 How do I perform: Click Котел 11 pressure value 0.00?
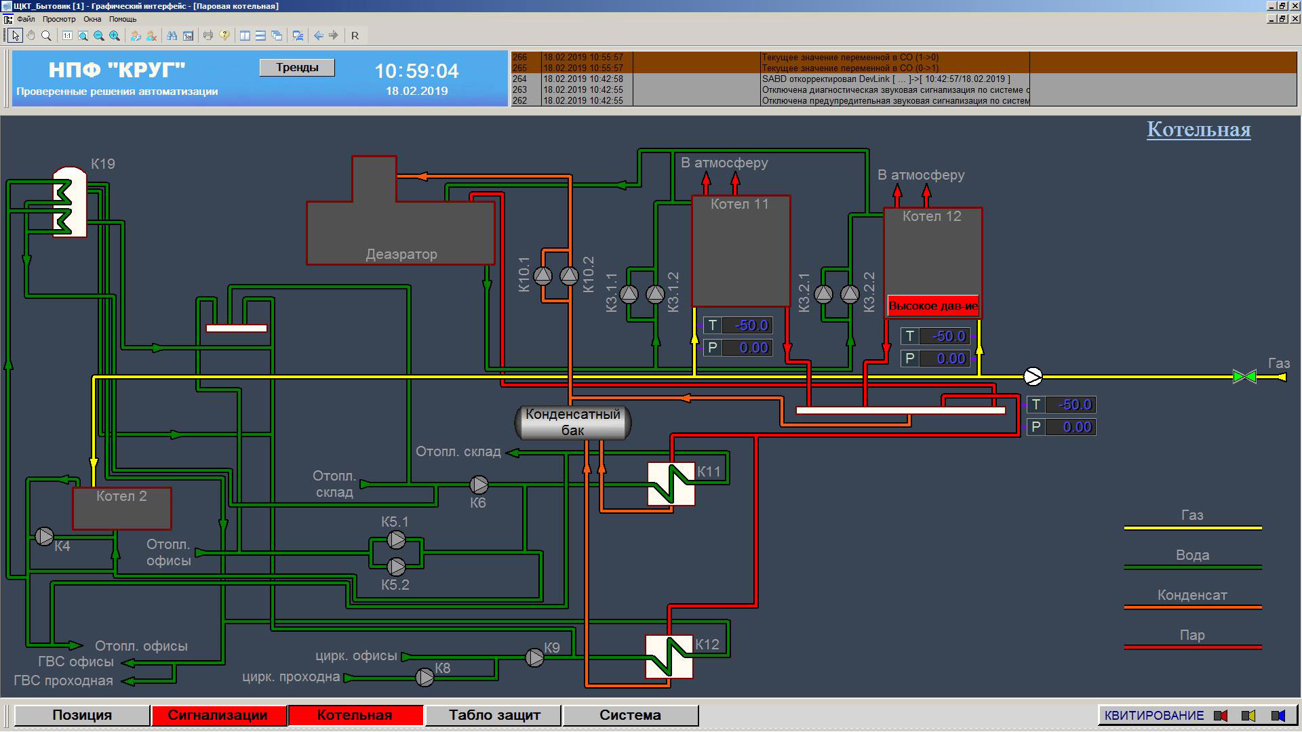(x=747, y=348)
